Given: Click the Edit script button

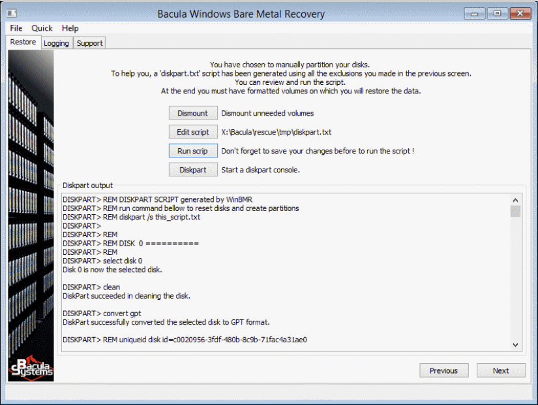Looking at the screenshot, I should tap(193, 132).
